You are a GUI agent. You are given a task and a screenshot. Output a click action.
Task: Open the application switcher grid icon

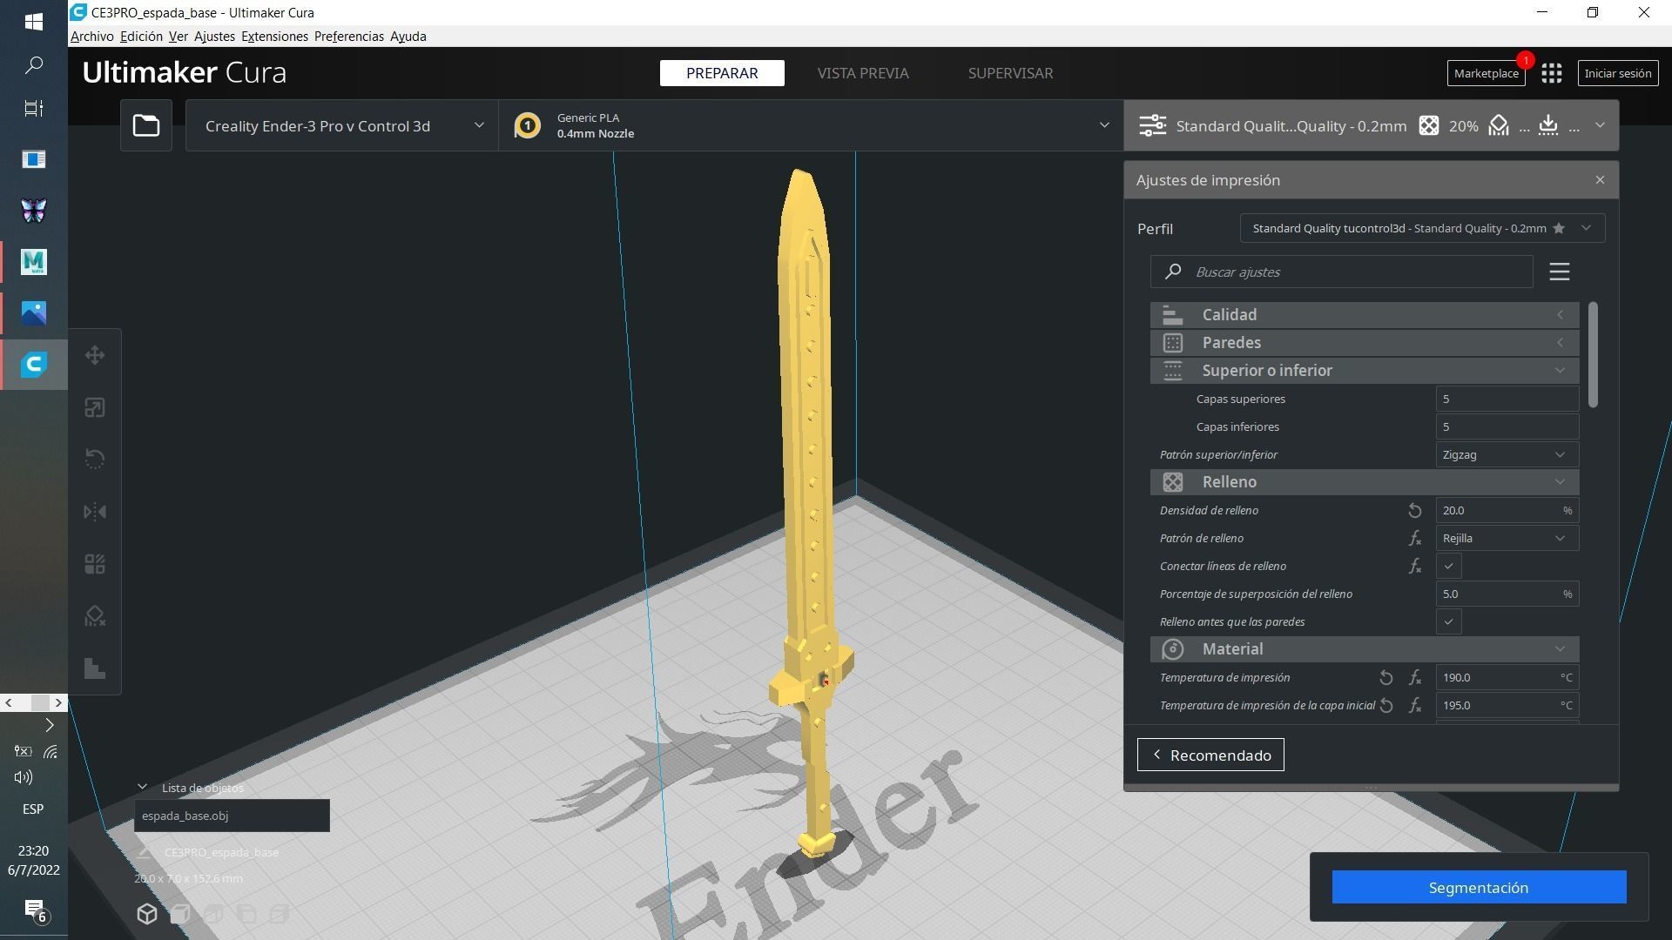click(x=1551, y=73)
